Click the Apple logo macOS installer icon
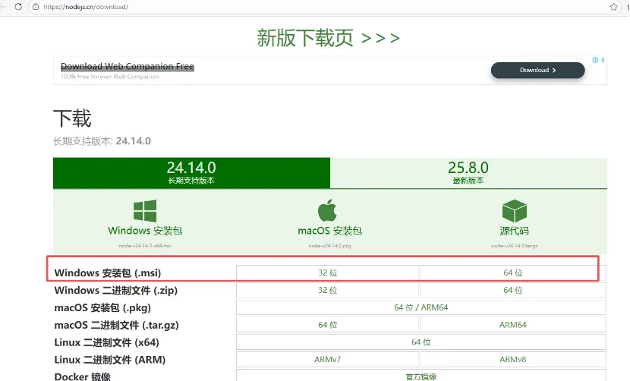The image size is (630, 381). [327, 209]
